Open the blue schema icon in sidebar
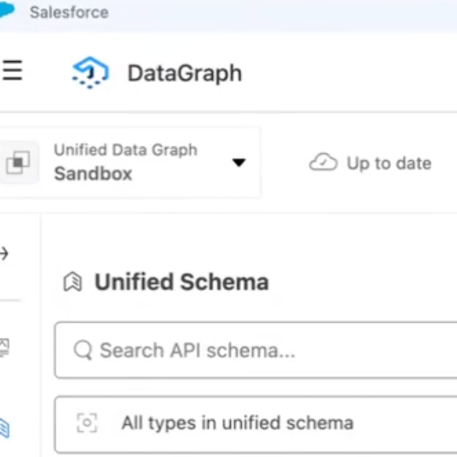 click(5, 428)
